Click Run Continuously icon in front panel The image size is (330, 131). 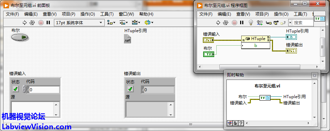pos(32,23)
